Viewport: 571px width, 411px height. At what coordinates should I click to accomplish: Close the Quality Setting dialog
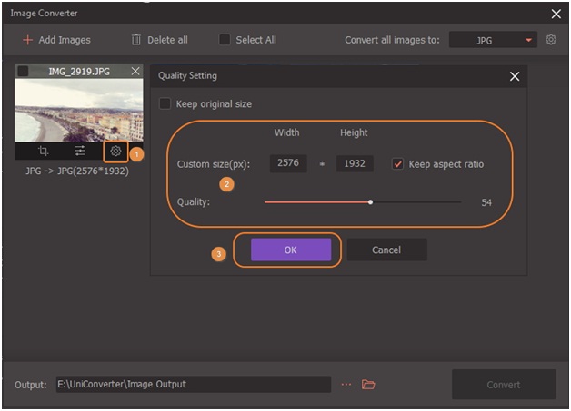pos(515,76)
